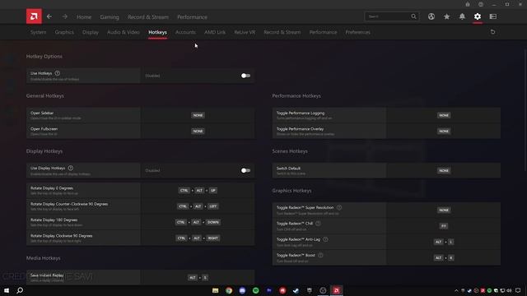Change Toggle Radeon Anti-Lag hotkey
The width and height of the screenshot is (527, 296).
pos(444,242)
